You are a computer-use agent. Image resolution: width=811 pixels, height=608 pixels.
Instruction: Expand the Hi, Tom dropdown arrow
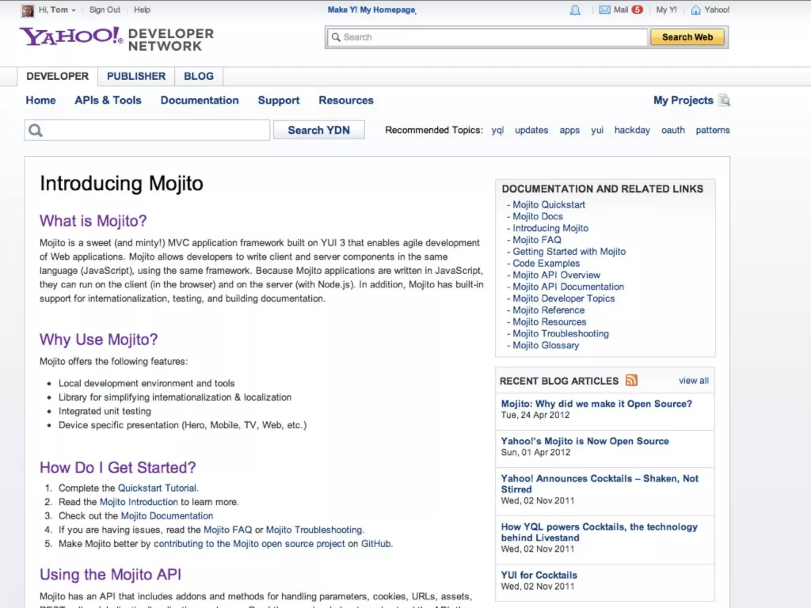coord(74,11)
